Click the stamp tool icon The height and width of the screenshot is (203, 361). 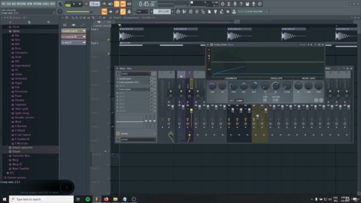129,11
